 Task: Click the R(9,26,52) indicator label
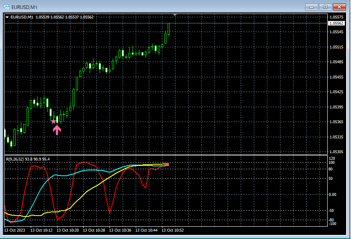tap(28, 159)
